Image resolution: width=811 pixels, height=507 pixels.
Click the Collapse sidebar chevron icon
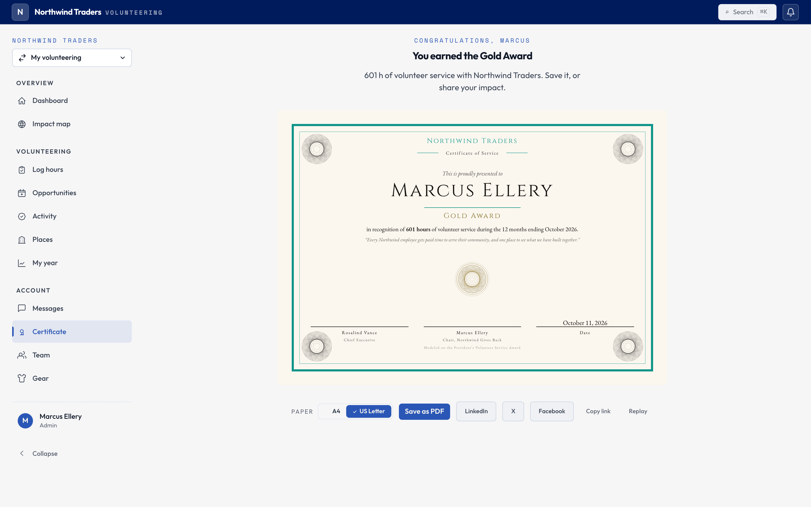22,453
